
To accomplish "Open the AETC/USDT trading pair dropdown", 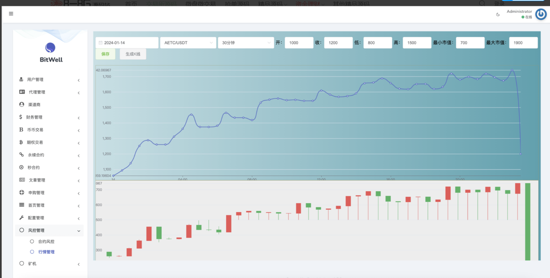I will tap(188, 43).
